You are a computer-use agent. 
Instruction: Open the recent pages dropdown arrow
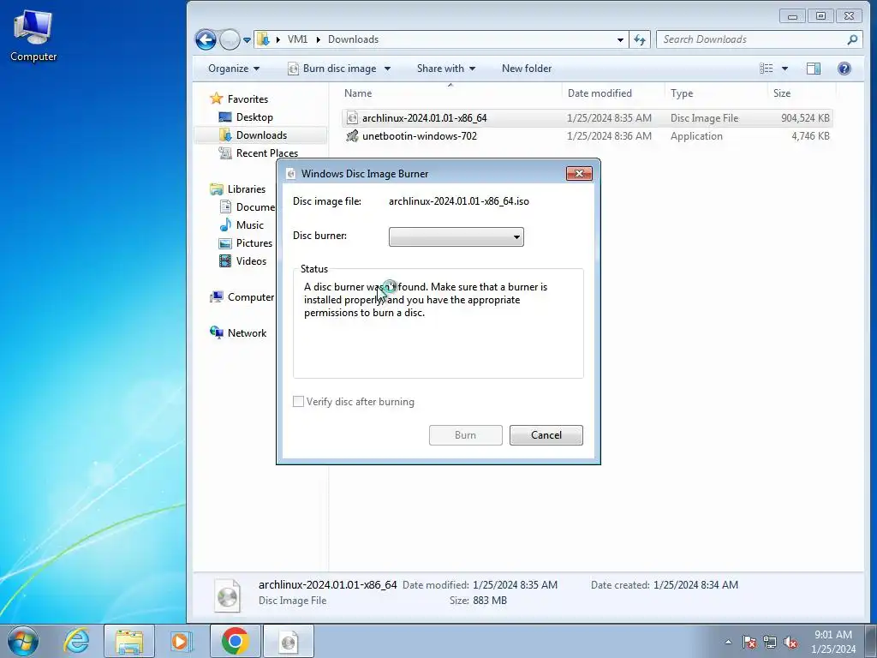click(x=247, y=39)
